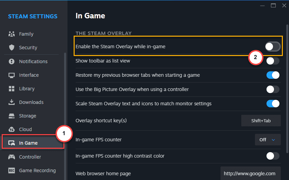Select the Downloads arrow icon

tap(12, 102)
